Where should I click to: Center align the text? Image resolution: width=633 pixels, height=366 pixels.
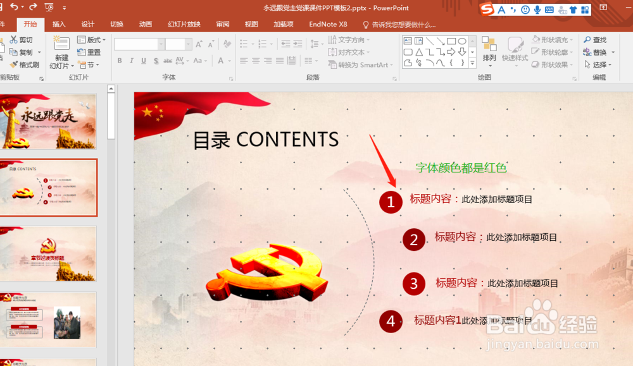click(256, 61)
